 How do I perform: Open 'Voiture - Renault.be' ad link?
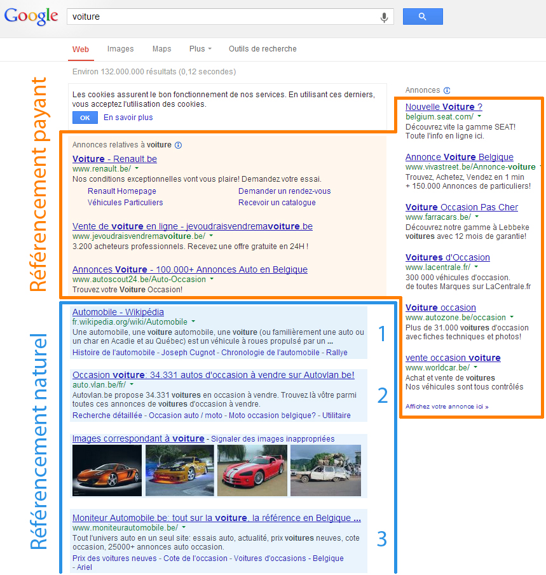click(114, 159)
